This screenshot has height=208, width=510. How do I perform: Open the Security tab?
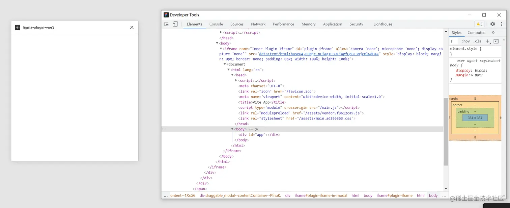pyautogui.click(x=356, y=24)
